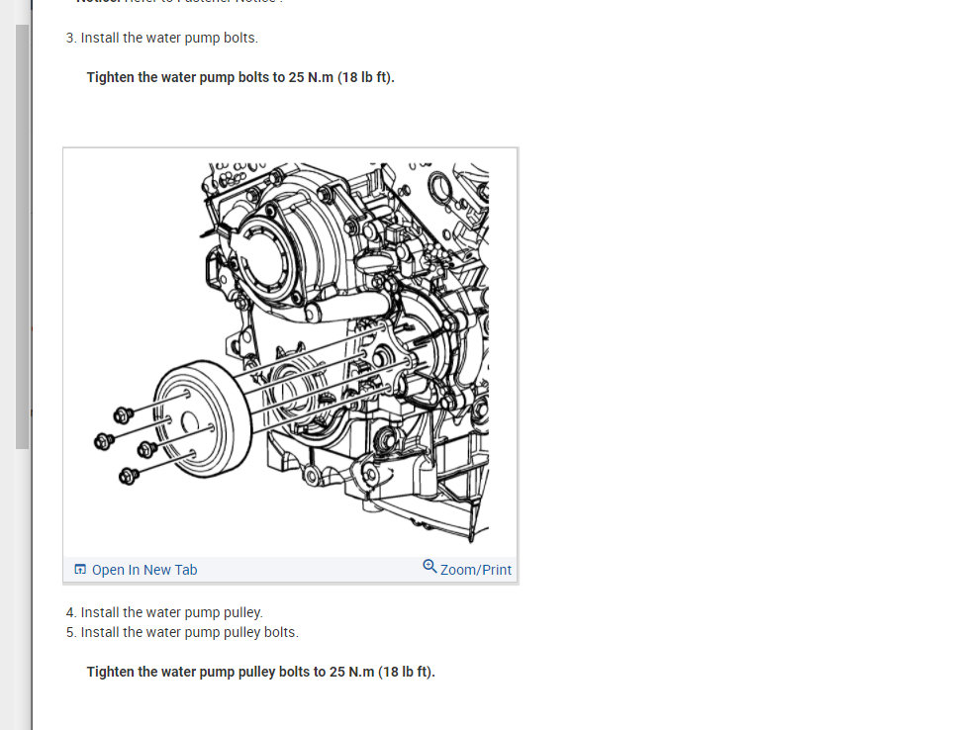Viewport: 953px width, 730px height.
Task: Click the topmost pulley bolt in diagram
Action: click(124, 414)
